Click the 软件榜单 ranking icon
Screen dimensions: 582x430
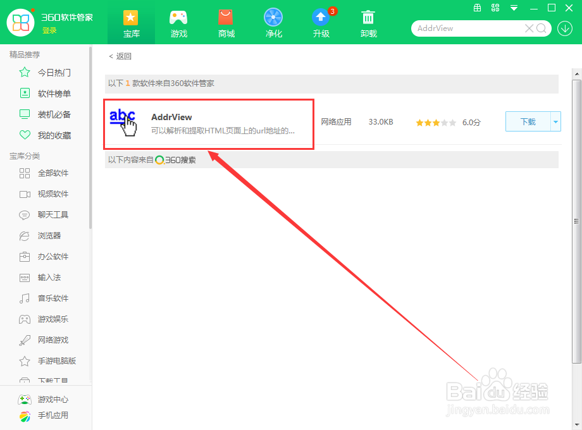25,93
